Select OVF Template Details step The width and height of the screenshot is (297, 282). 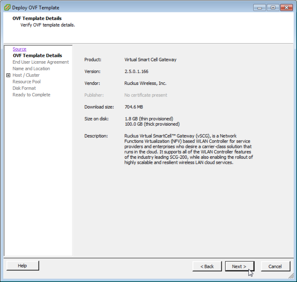[x=37, y=55]
